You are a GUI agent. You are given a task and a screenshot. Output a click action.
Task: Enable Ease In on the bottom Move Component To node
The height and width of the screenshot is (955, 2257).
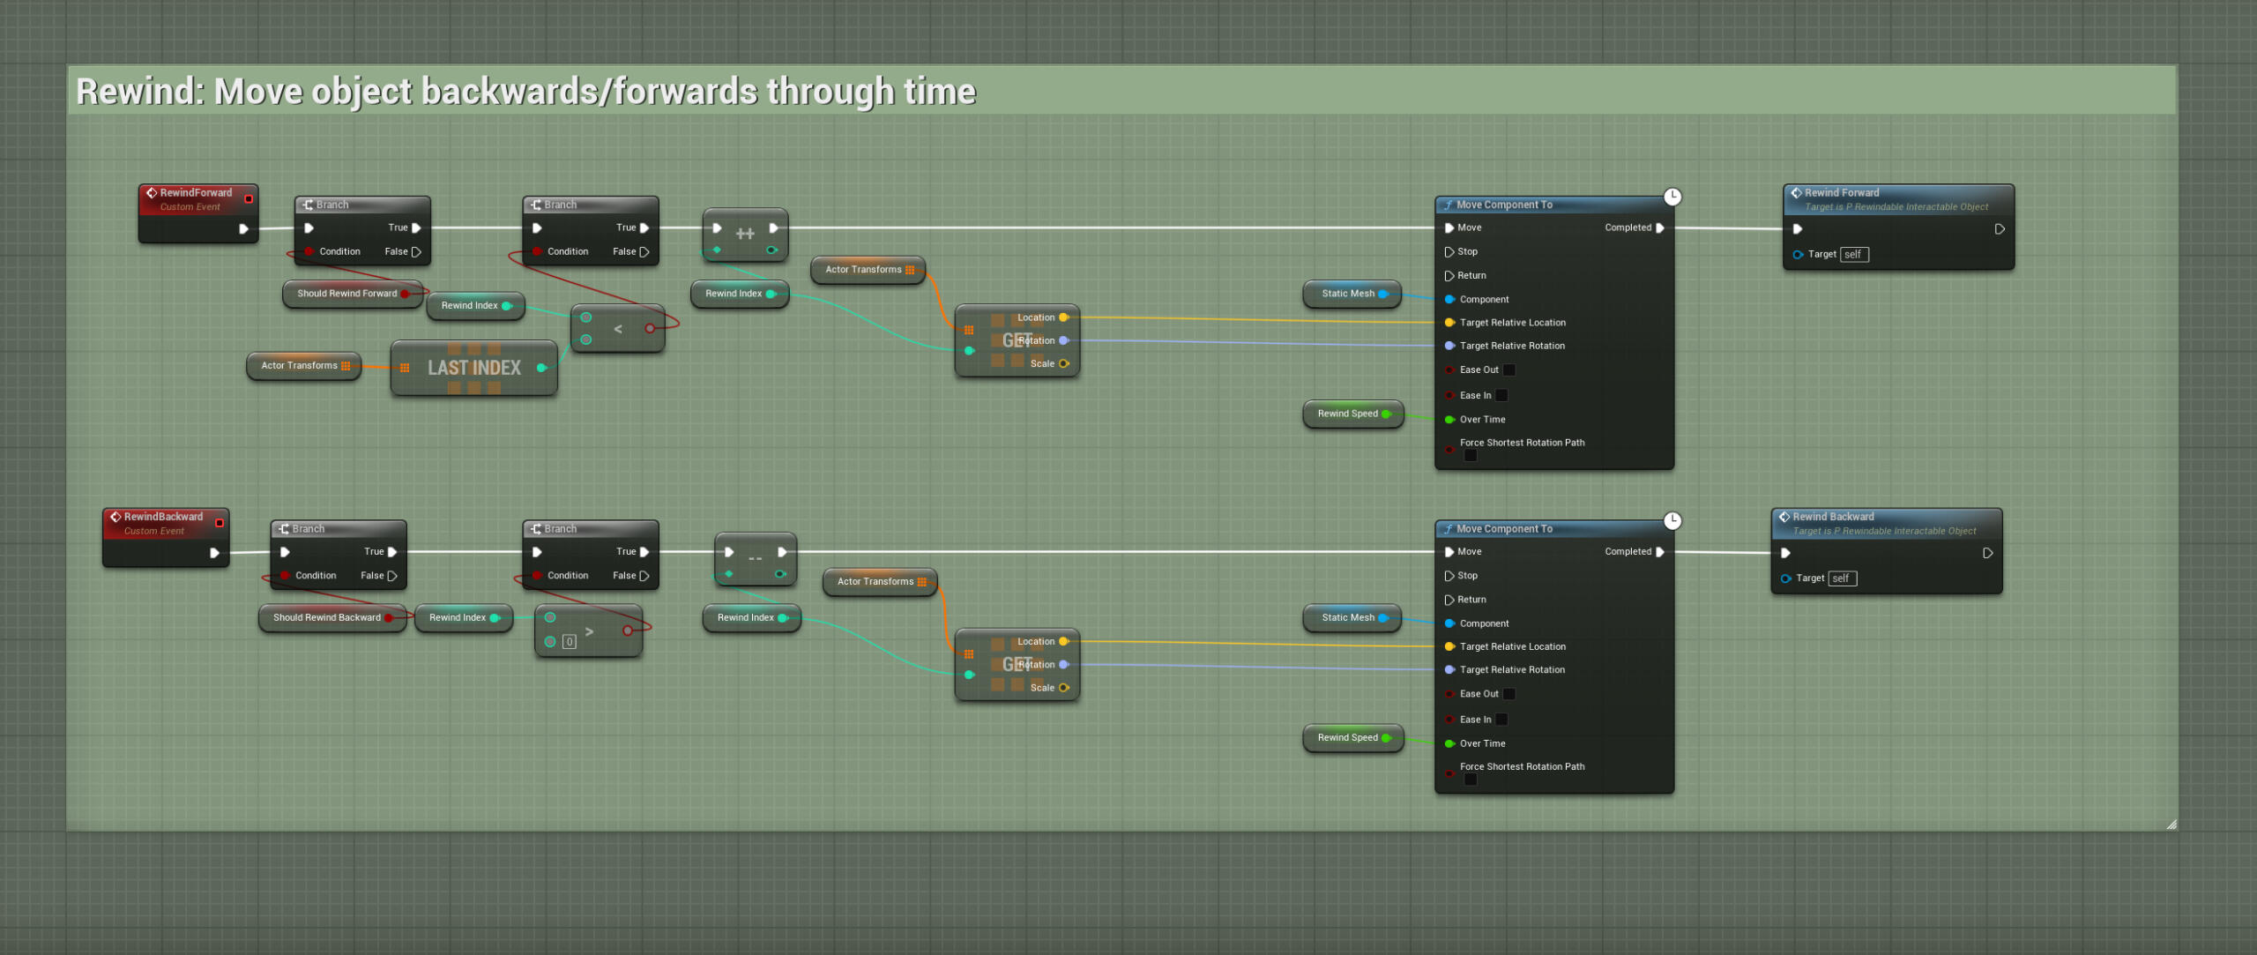coord(1501,720)
